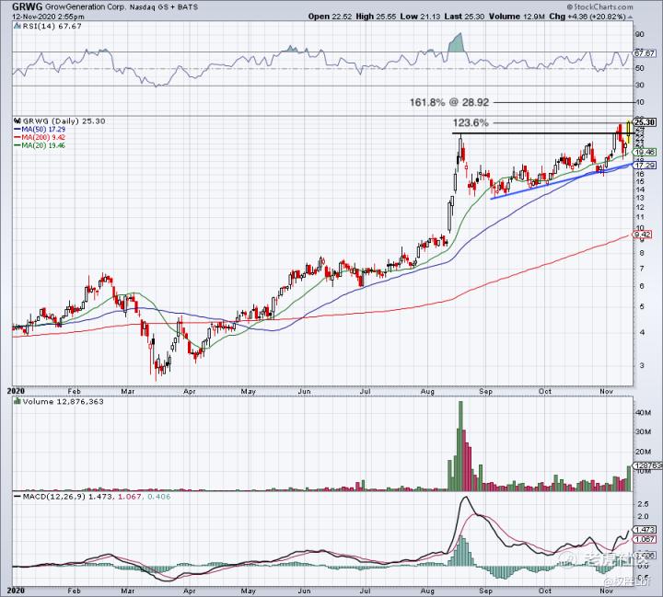Click the 17.29 blue MA(50) price tag
663x597 pixels.
tap(645, 166)
